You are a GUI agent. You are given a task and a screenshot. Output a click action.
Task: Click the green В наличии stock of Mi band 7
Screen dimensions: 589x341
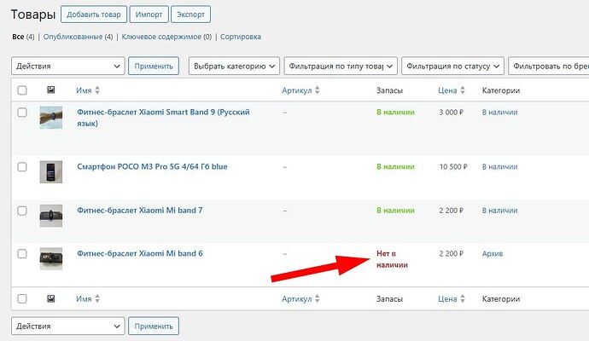(395, 211)
